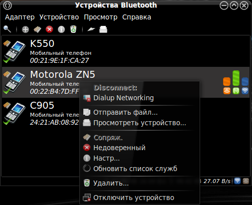Click the C905 phone icon
Viewport: 252px width, 205px height.
pos(14,114)
